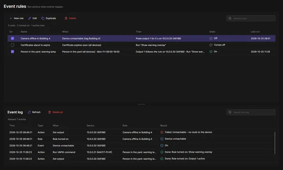Click the Event log vertical scrollbar

click(275, 143)
